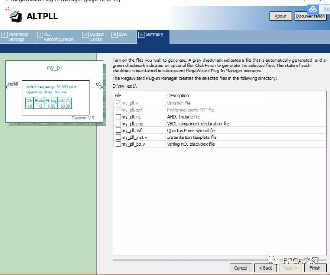Check the my_pll.cmp VHDL component file
Image resolution: width=330 pixels, height=275 pixels.
118,124
